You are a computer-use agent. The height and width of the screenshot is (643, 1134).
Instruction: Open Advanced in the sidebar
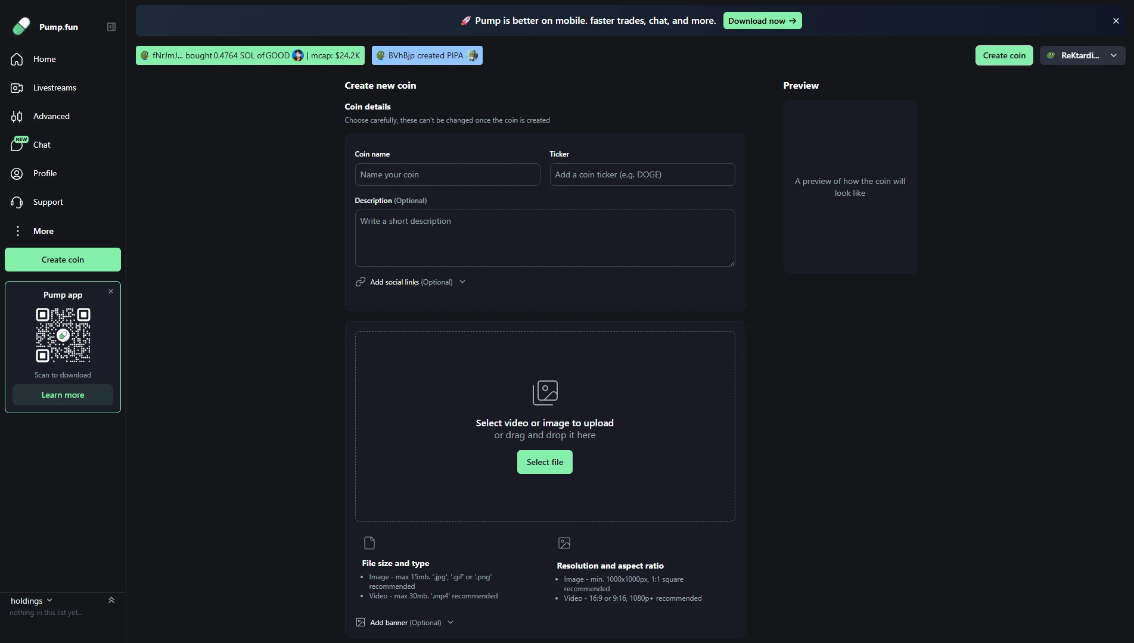pyautogui.click(x=63, y=116)
